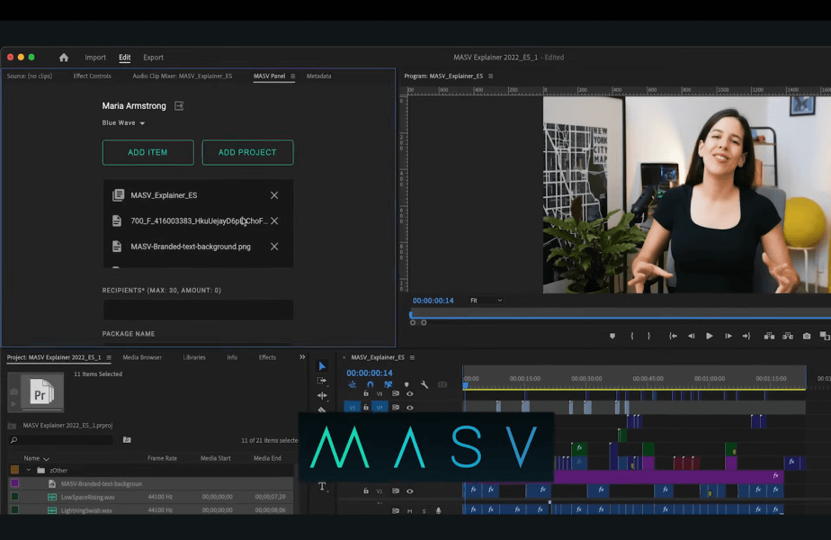Step back one frame
Screen dimensions: 831x540
click(691, 336)
